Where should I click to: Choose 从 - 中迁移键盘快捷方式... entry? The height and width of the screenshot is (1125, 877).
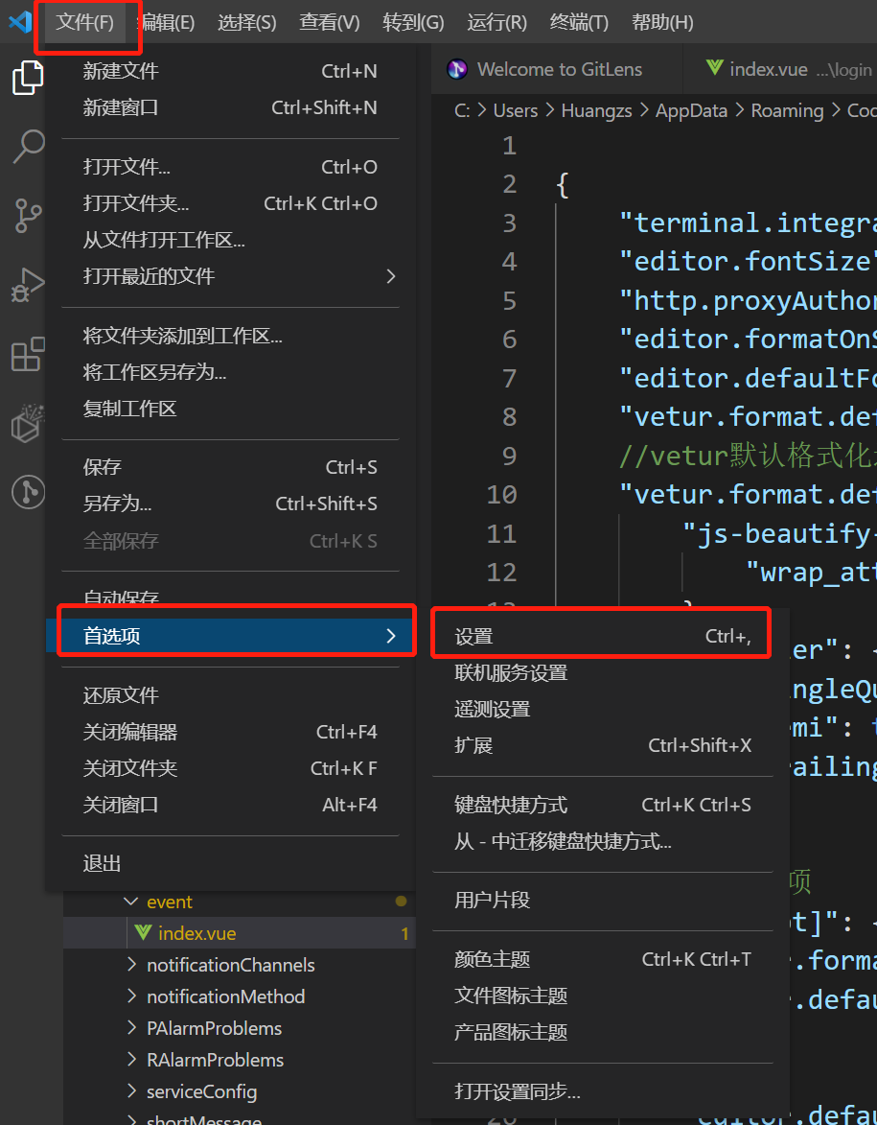click(x=603, y=842)
